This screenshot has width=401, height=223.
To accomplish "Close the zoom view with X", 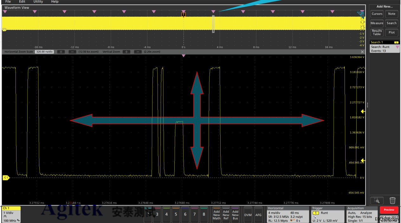I will [x=362, y=52].
